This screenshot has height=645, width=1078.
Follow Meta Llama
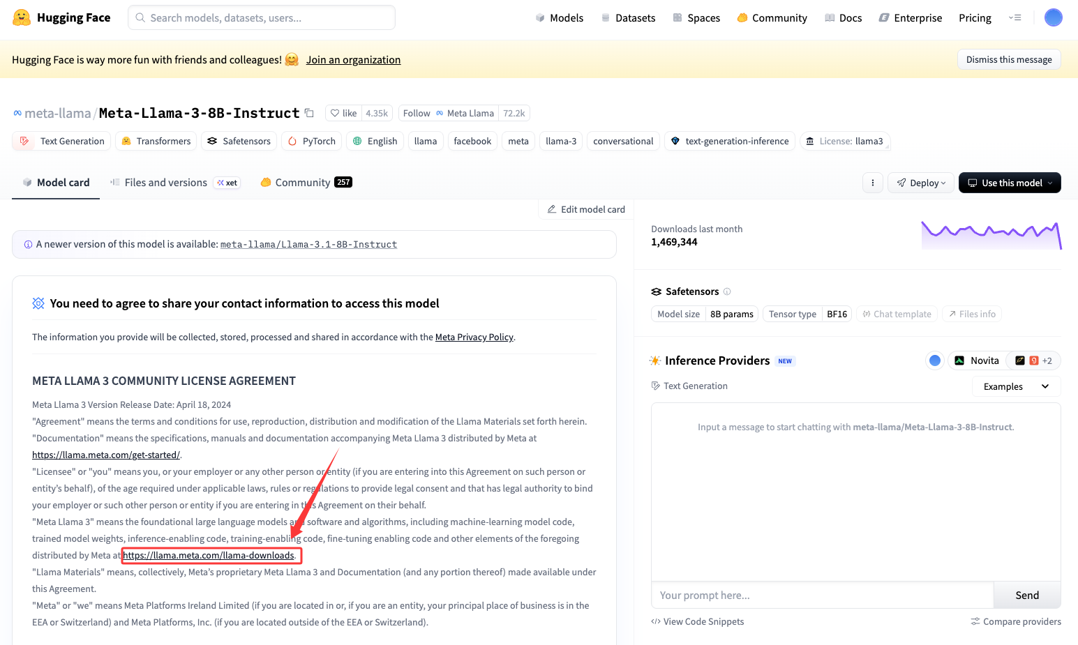coord(449,113)
